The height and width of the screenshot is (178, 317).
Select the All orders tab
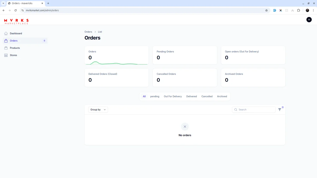[x=144, y=97]
